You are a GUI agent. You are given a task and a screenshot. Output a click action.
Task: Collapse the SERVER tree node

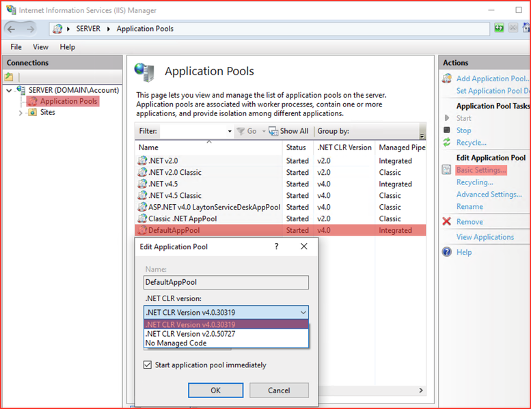coord(9,90)
